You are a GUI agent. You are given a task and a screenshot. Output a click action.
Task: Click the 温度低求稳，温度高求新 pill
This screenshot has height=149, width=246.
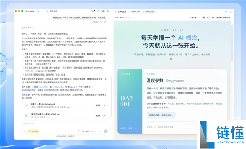pyautogui.click(x=161, y=115)
